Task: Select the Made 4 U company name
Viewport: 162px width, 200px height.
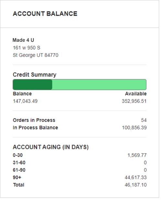Action: pyautogui.click(x=23, y=40)
